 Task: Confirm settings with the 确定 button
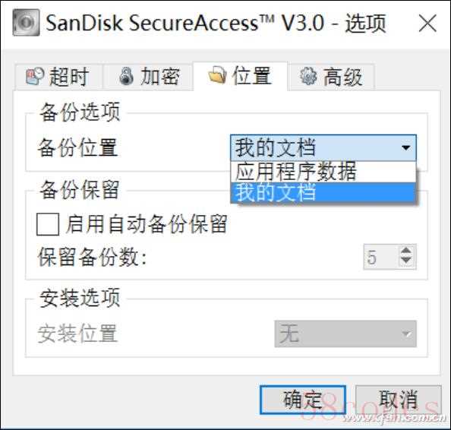(x=303, y=400)
